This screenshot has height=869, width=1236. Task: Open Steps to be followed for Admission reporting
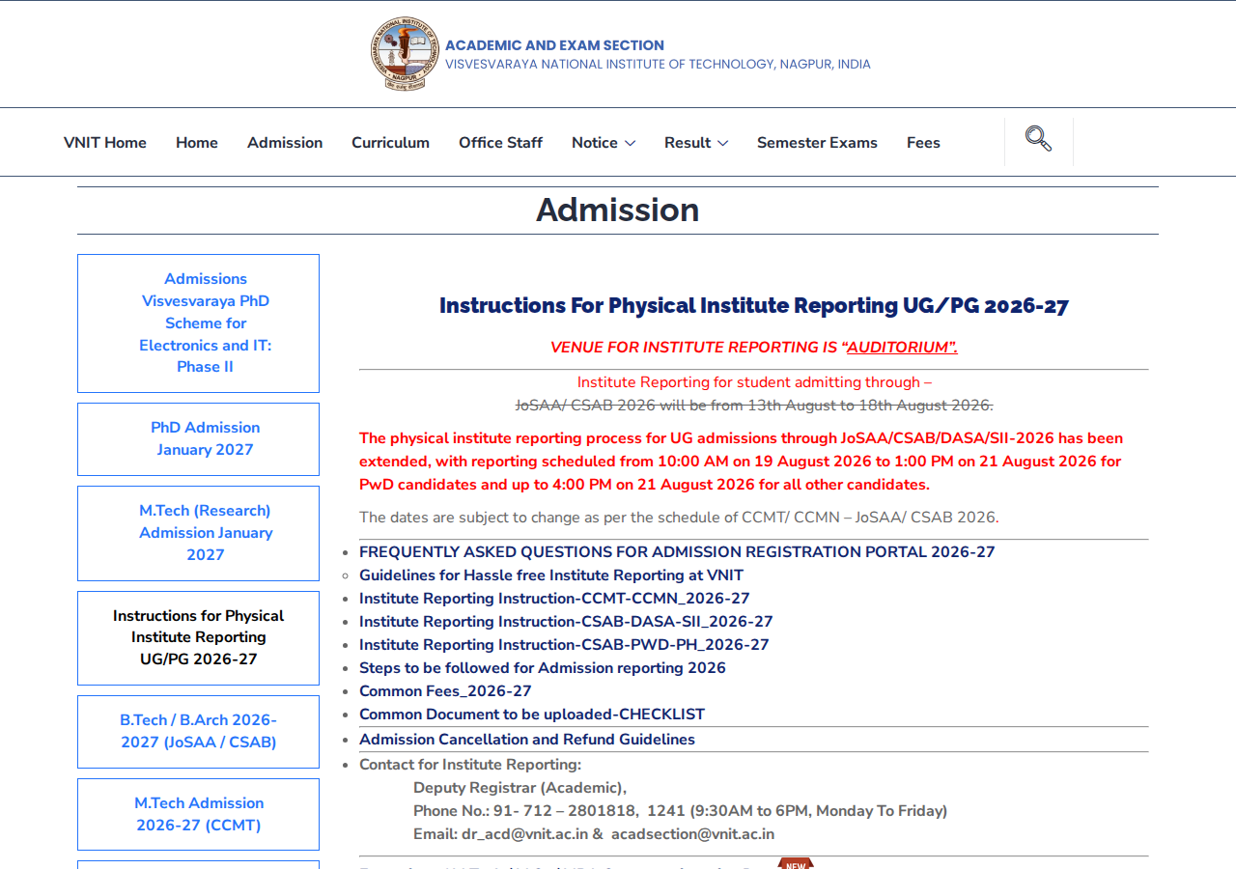pyautogui.click(x=543, y=668)
